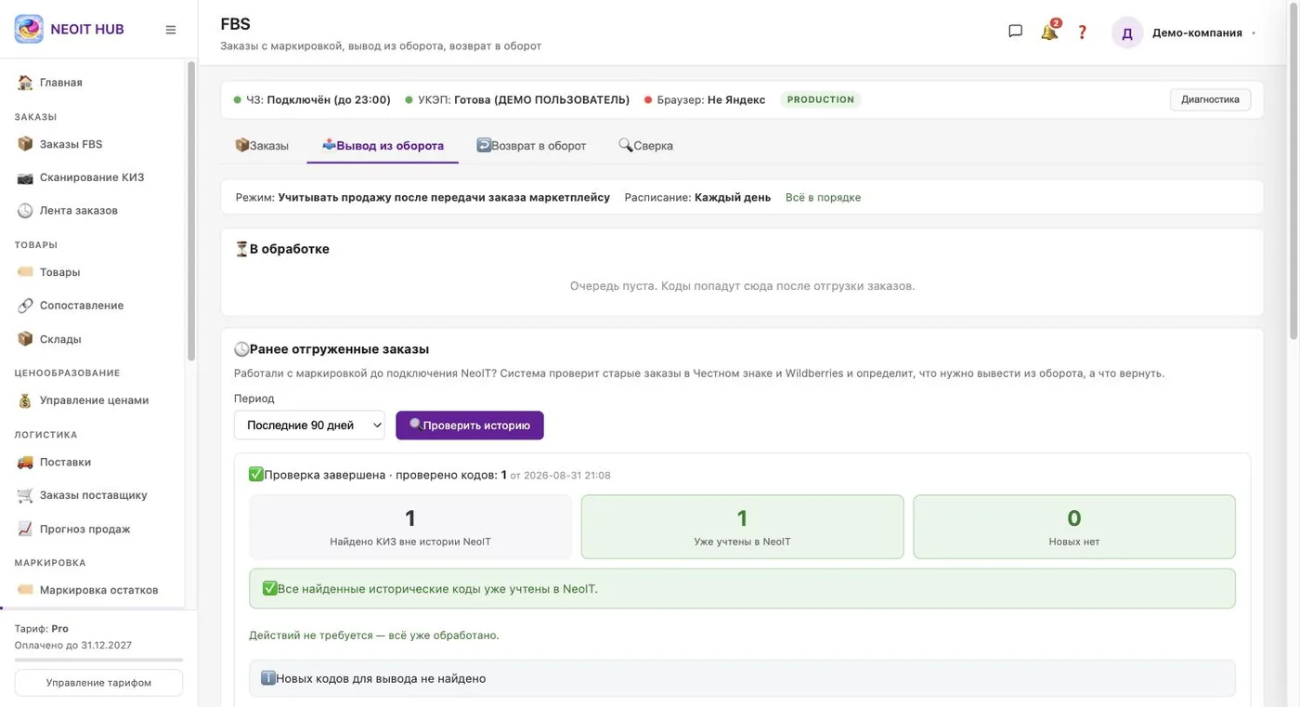Click the Тариф: Pro label
The image size is (1300, 707).
[42, 629]
